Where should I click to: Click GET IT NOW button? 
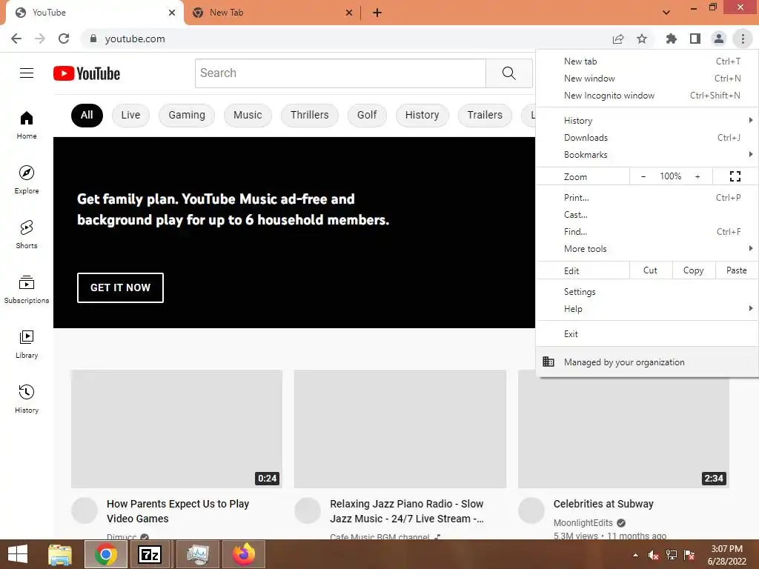pyautogui.click(x=120, y=287)
